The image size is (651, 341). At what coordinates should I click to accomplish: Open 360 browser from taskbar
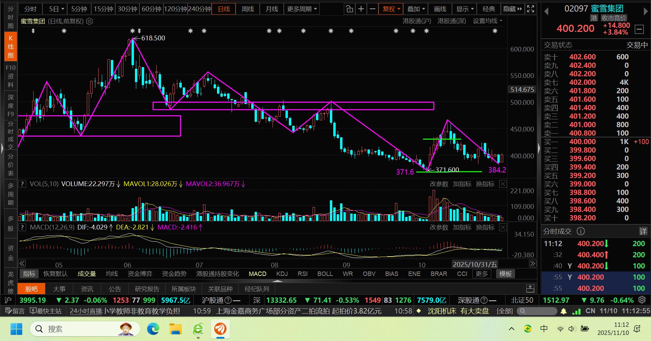tap(198, 329)
